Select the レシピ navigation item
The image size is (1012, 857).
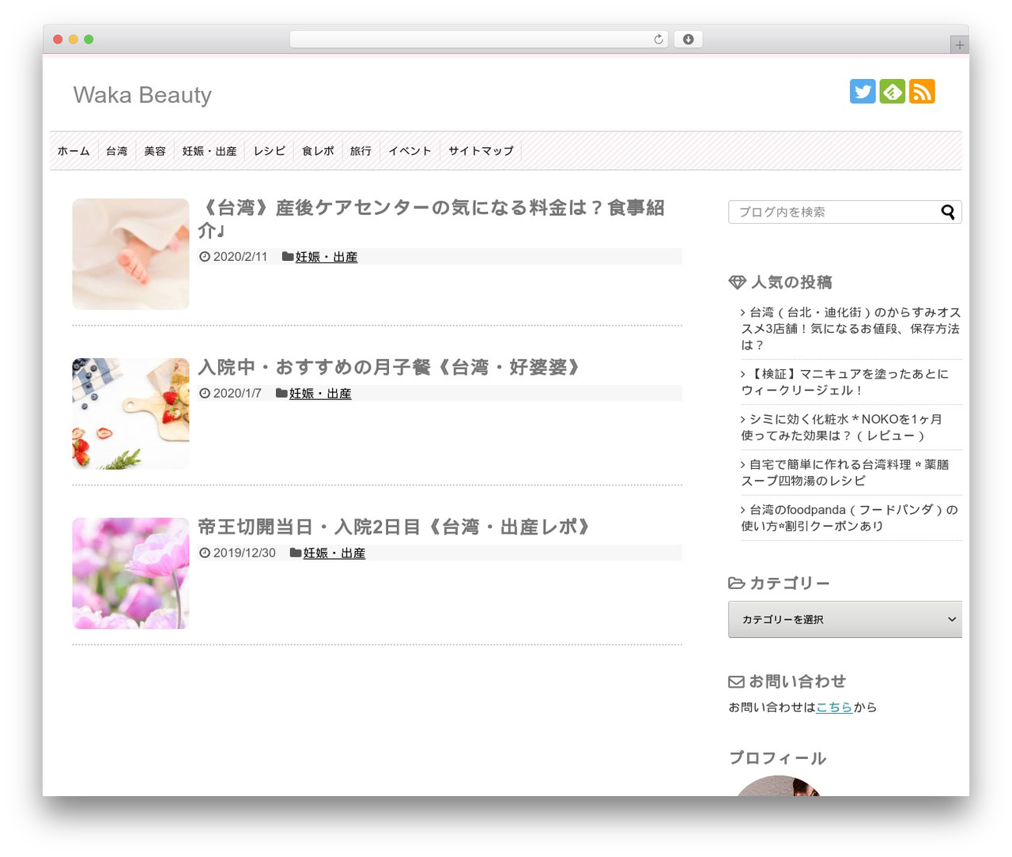pyautogui.click(x=270, y=151)
